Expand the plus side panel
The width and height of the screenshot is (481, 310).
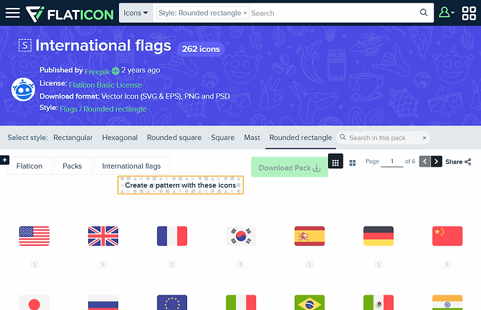click(x=5, y=160)
